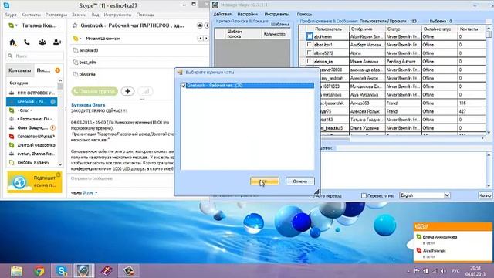Click the participants icon in chat header
The width and height of the screenshot is (494, 278).
(200, 25)
